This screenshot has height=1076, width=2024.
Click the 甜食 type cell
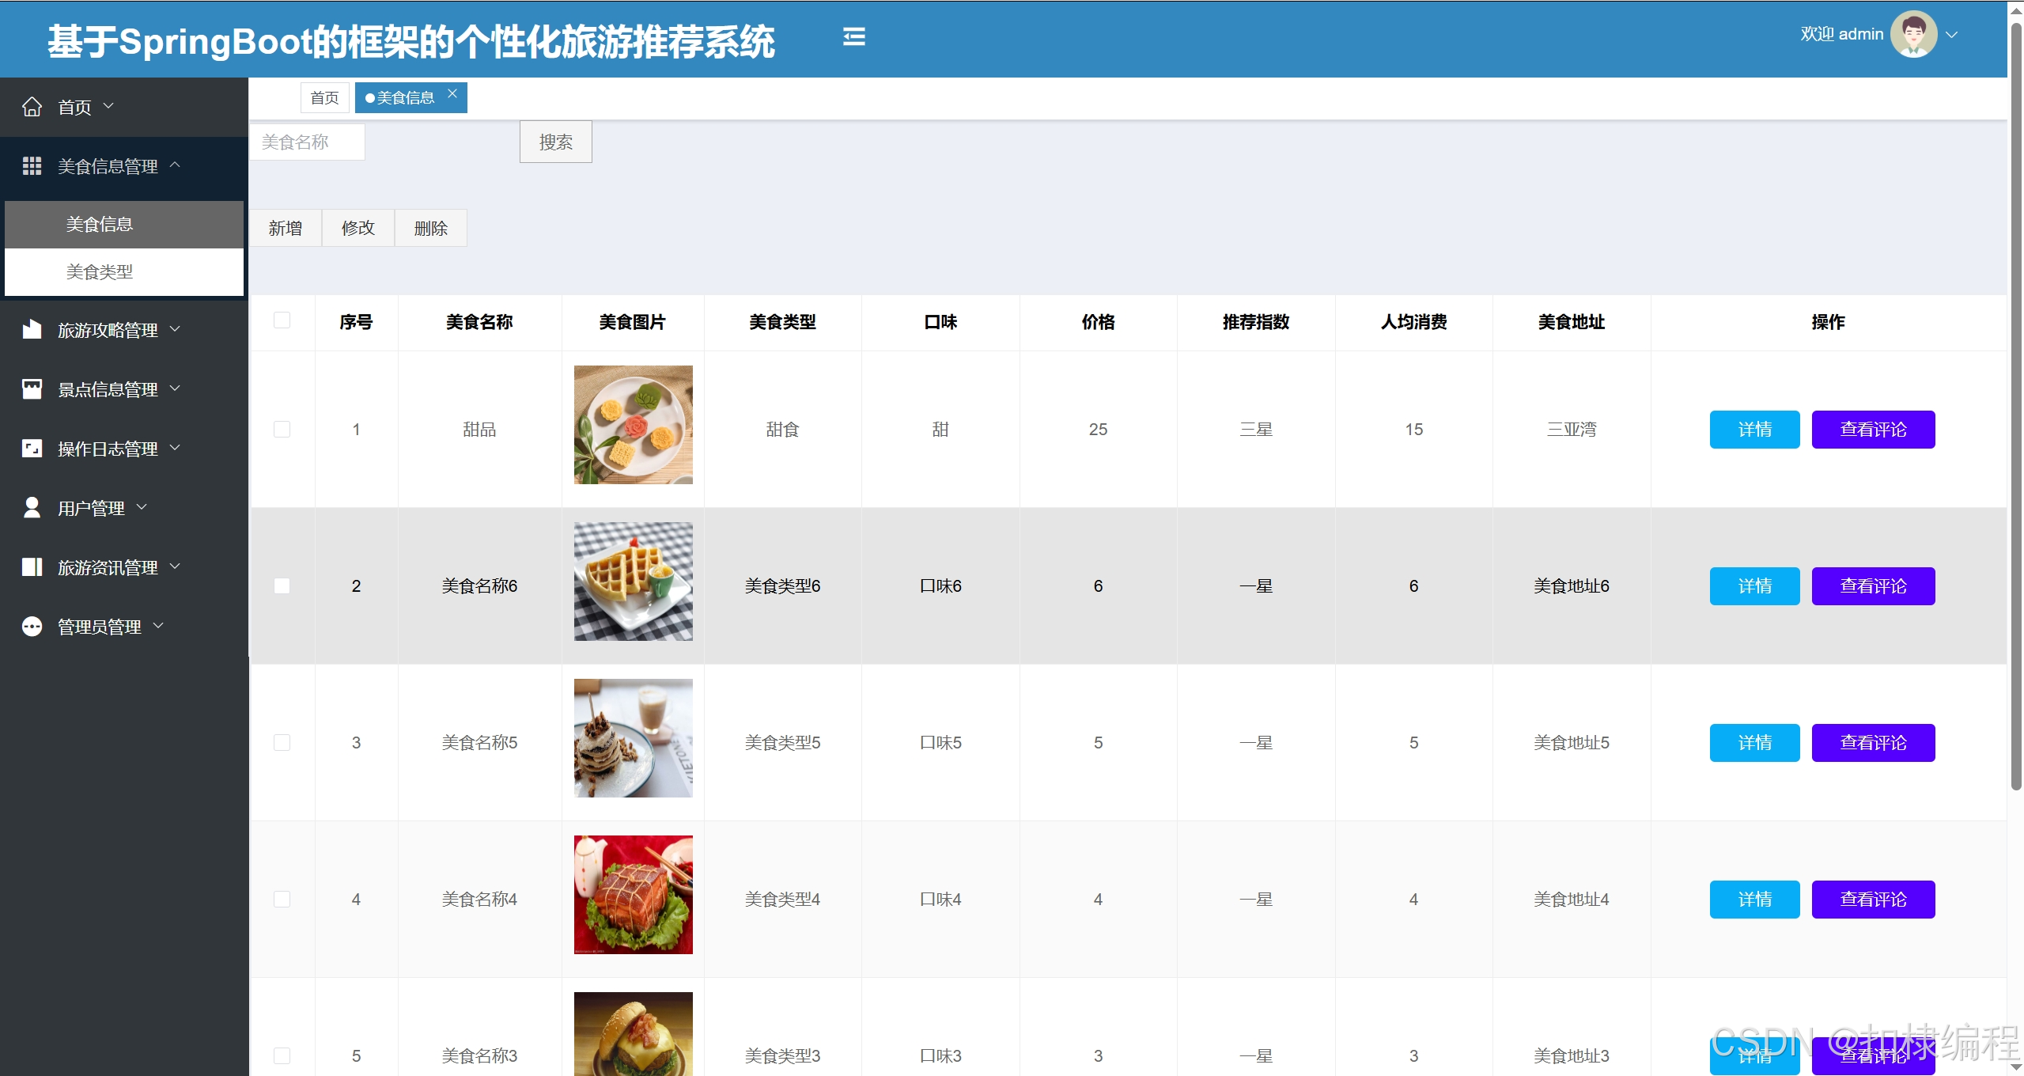(x=782, y=430)
